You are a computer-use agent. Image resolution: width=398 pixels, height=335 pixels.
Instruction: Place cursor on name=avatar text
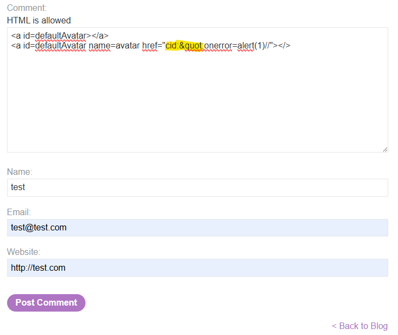(114, 46)
